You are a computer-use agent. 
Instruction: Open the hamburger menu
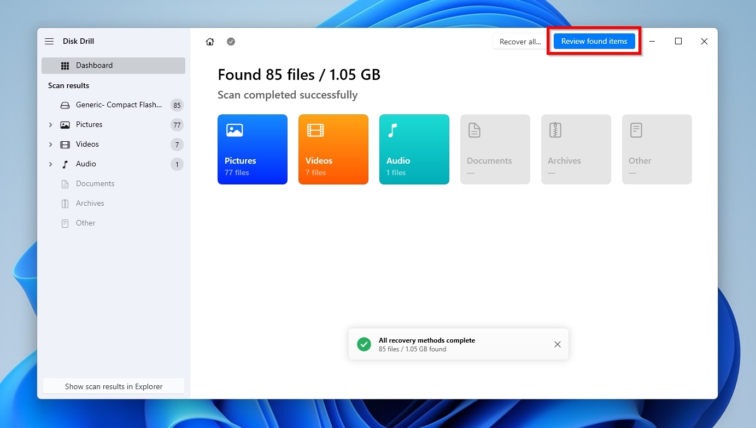[49, 42]
